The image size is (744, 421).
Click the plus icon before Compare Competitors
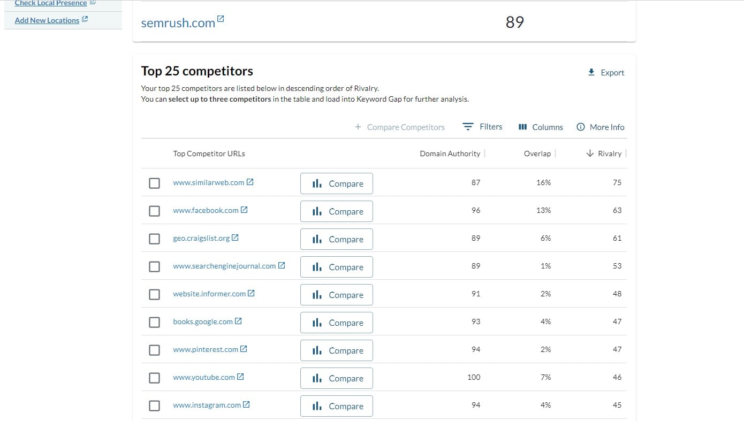coord(358,127)
